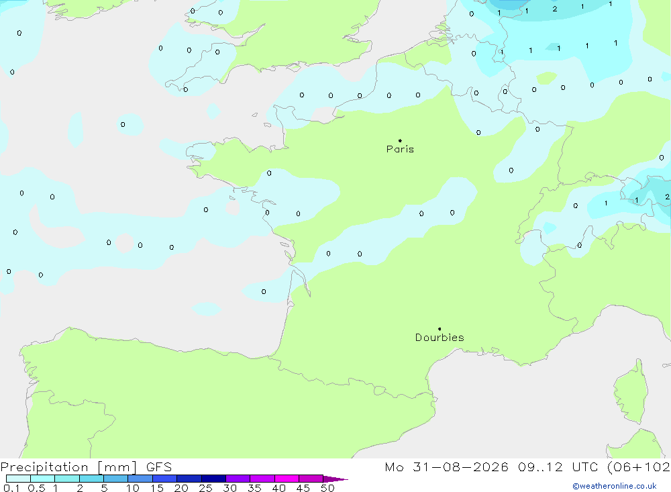Click the '0.5' legend scale label
The height and width of the screenshot is (492, 671).
click(x=36, y=488)
